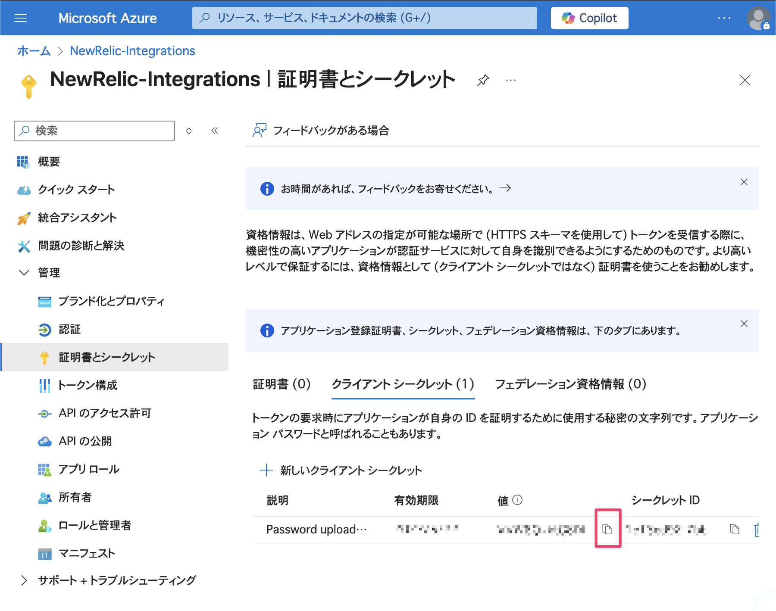Focus the リソース、サービス、ドキュメントの検索 box
The height and width of the screenshot is (611, 776).
365,18
